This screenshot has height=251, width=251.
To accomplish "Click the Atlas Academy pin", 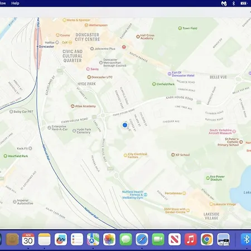I will (x=73, y=106).
